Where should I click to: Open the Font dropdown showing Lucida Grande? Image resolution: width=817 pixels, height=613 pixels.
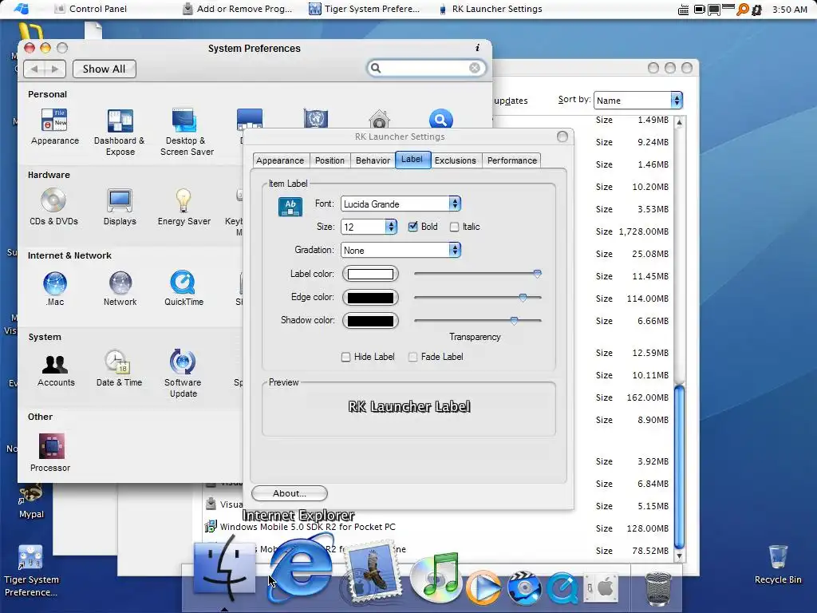[x=401, y=204]
